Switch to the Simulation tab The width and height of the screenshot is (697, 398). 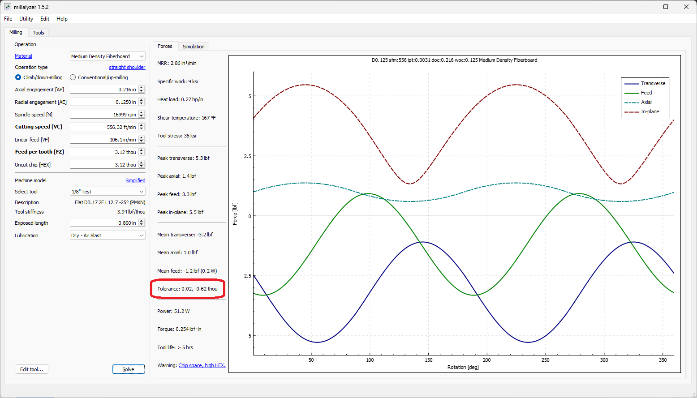click(x=194, y=47)
